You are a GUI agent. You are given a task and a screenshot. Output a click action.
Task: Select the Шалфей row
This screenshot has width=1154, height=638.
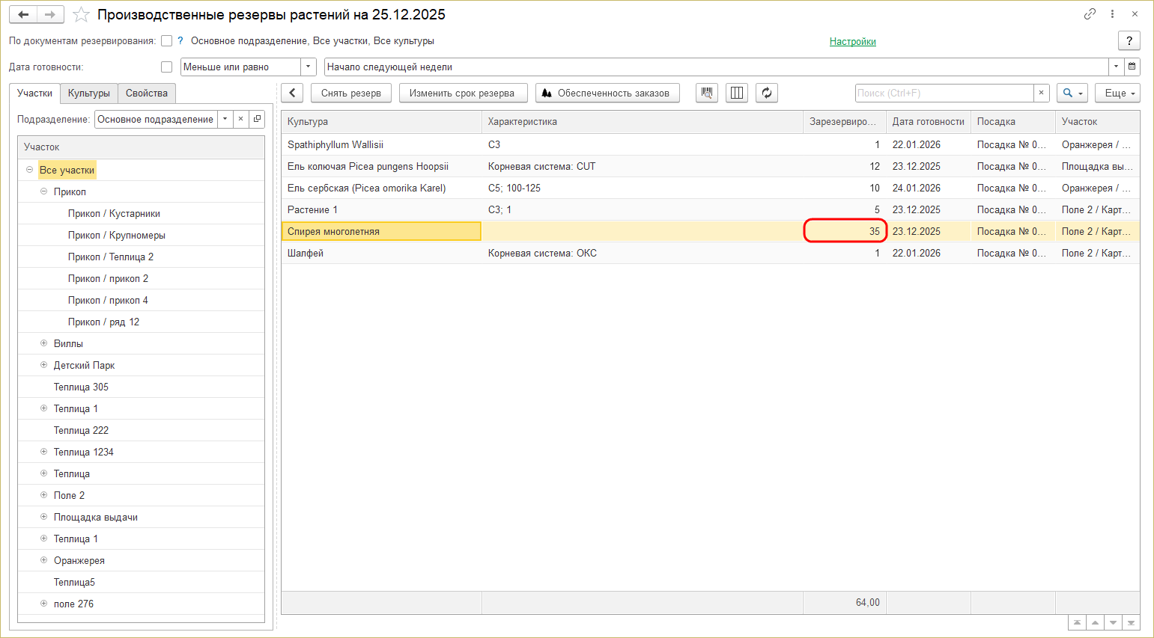(x=710, y=253)
